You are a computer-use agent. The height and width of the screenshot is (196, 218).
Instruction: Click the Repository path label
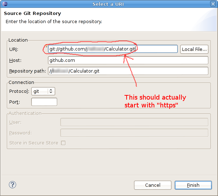pos(27,71)
